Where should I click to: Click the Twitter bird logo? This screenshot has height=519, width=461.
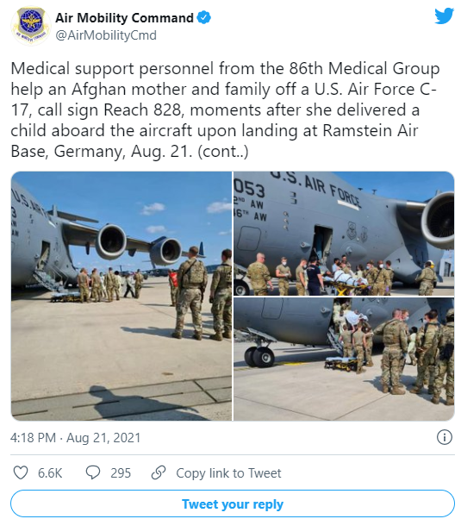point(444,16)
